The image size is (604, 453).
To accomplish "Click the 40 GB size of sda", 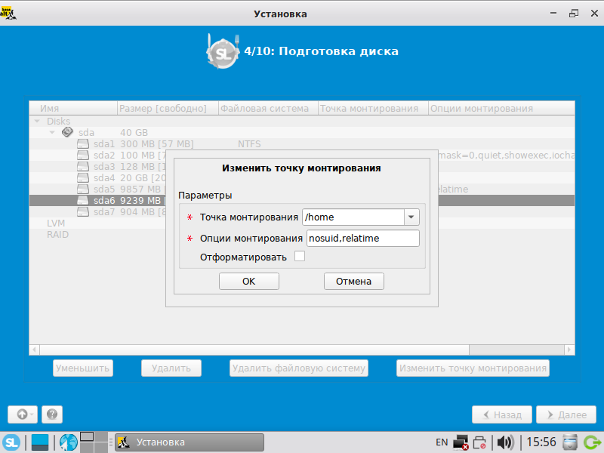I will [134, 133].
